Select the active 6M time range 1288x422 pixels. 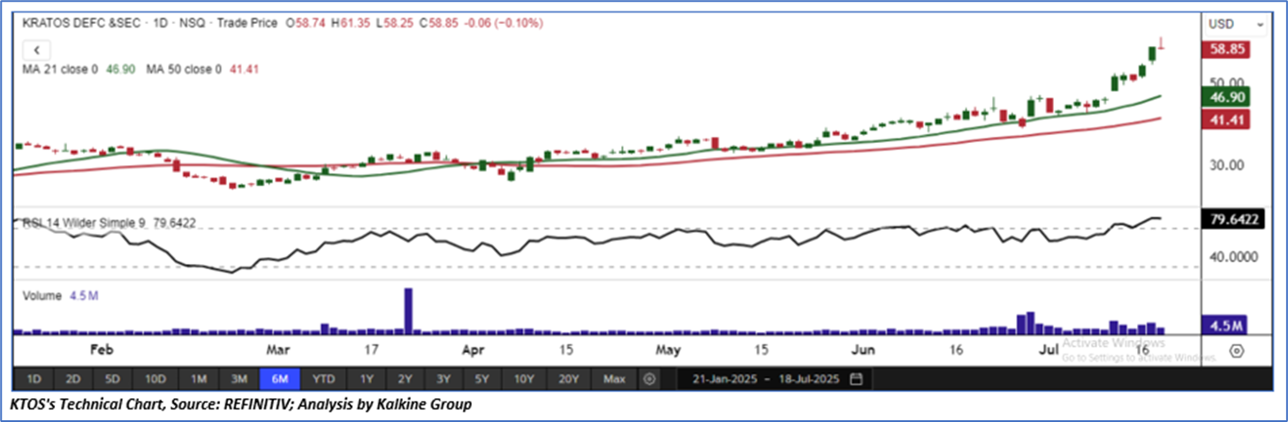click(280, 379)
